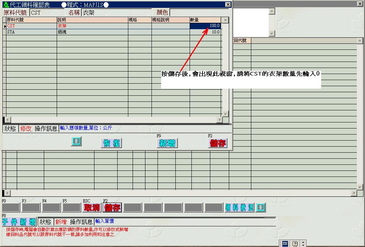The height and width of the screenshot is (247, 365).
Task: Open the help icon in language bar
Action: [295, 243]
